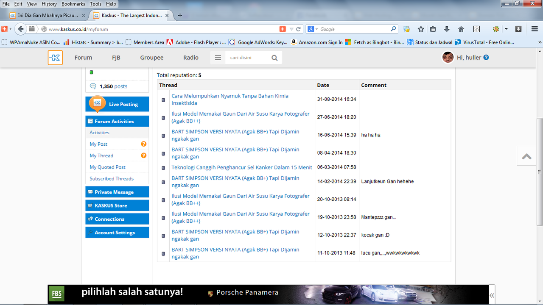The width and height of the screenshot is (543, 305).
Task: Close the Ini Dia Gan Mbahnya Pisau tab
Action: (83, 15)
